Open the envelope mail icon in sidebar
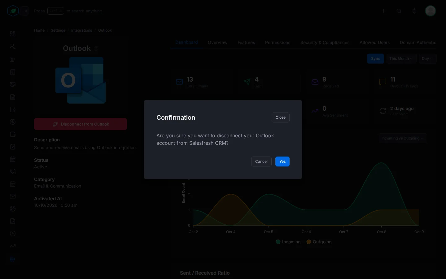 pyautogui.click(x=13, y=196)
